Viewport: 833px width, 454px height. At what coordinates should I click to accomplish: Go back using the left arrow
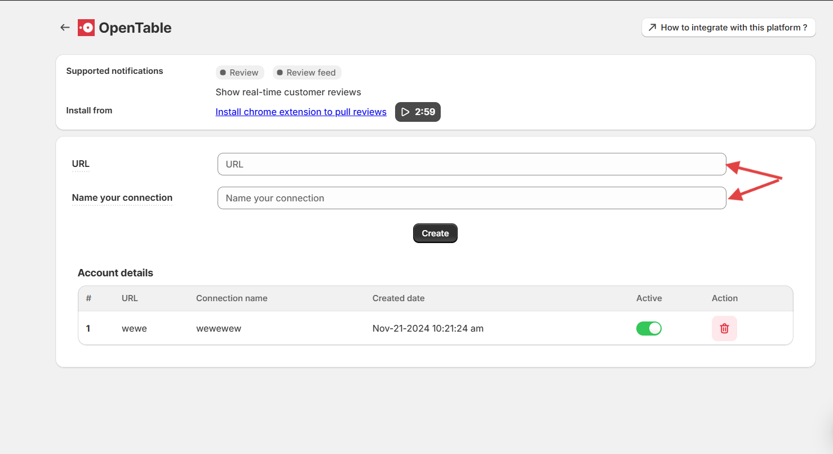tap(65, 28)
